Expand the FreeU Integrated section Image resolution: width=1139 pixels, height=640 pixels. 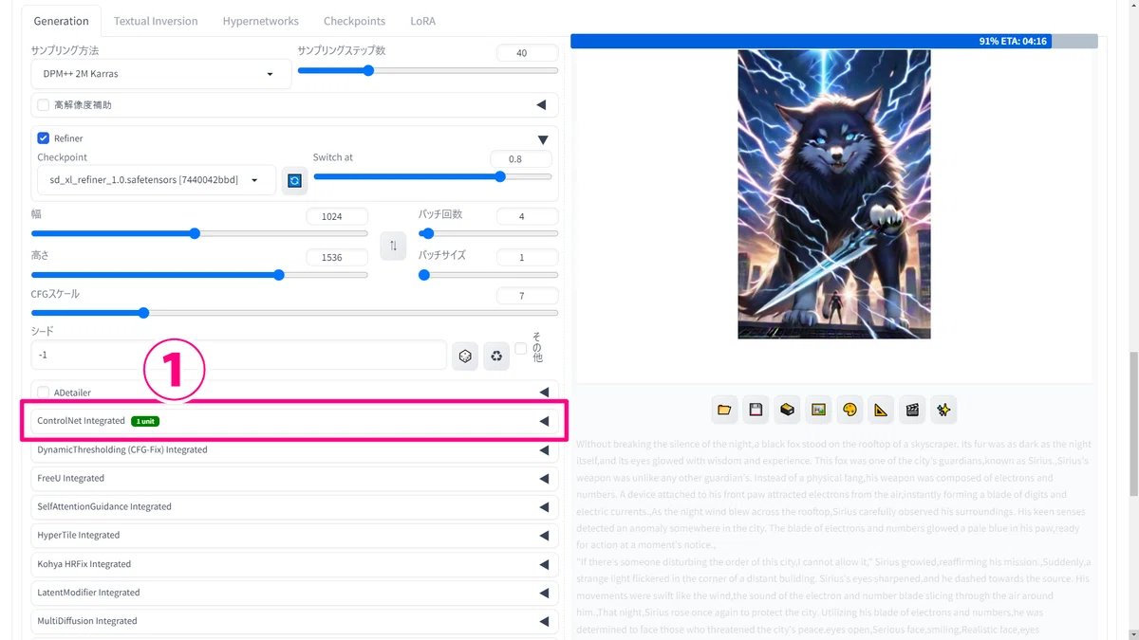pos(294,478)
